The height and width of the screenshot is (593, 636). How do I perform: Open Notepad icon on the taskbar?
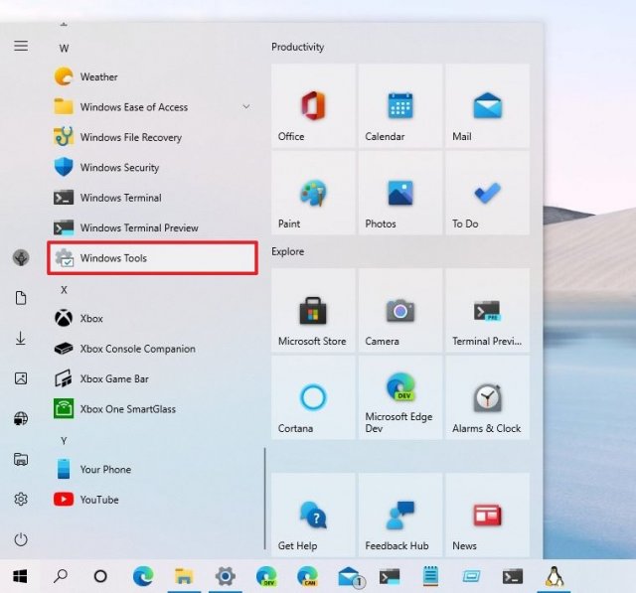[x=430, y=576]
